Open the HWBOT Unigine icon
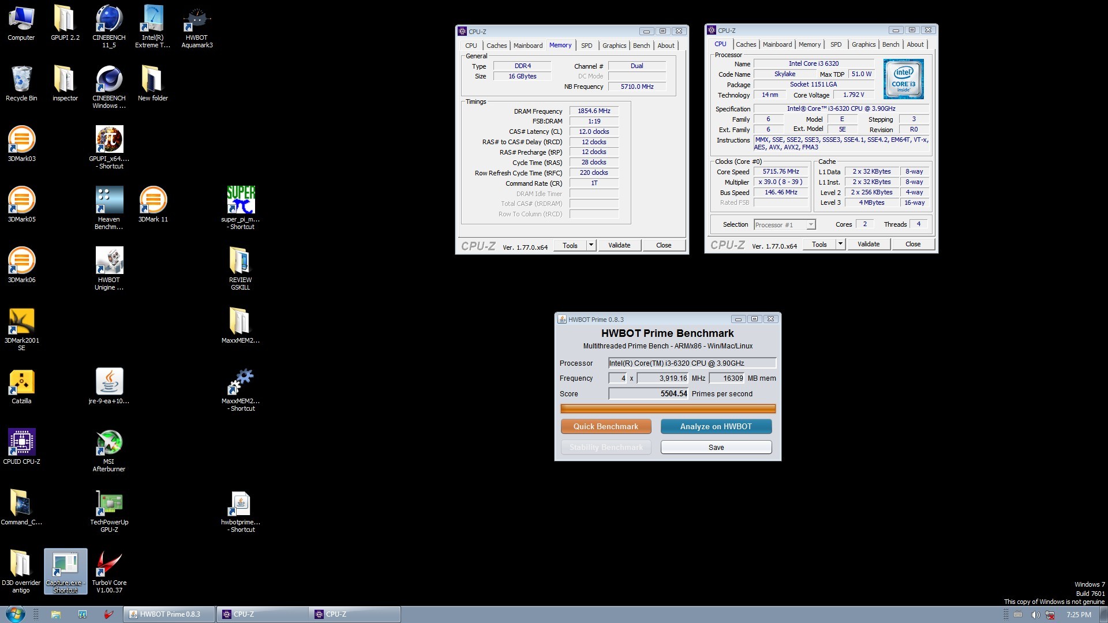 [x=109, y=269]
